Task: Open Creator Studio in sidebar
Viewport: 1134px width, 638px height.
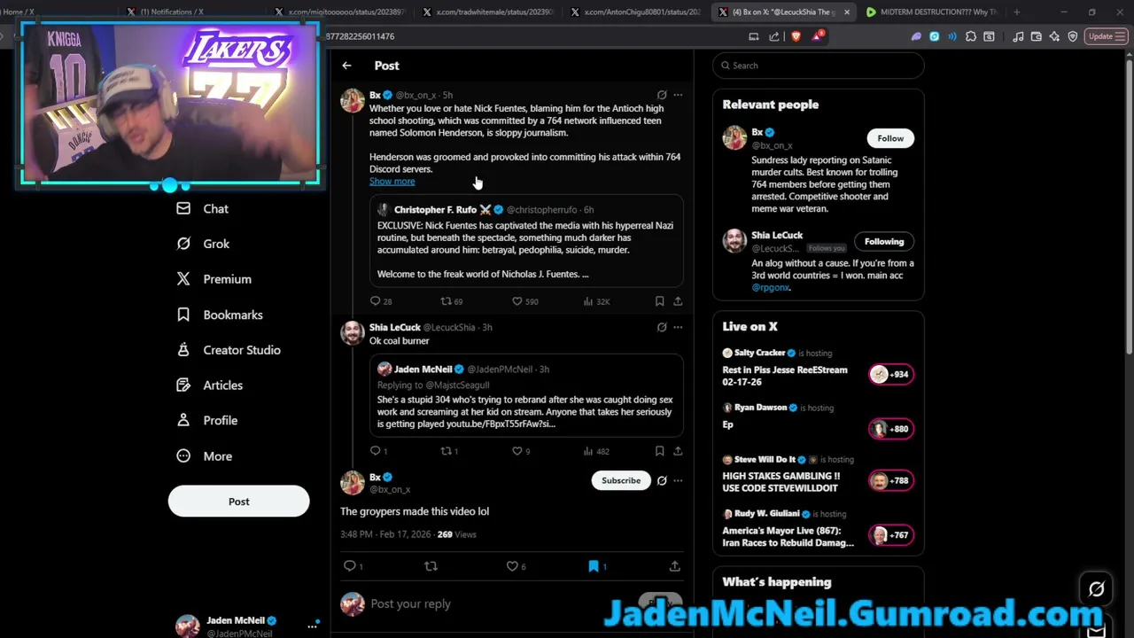Action: [228, 350]
